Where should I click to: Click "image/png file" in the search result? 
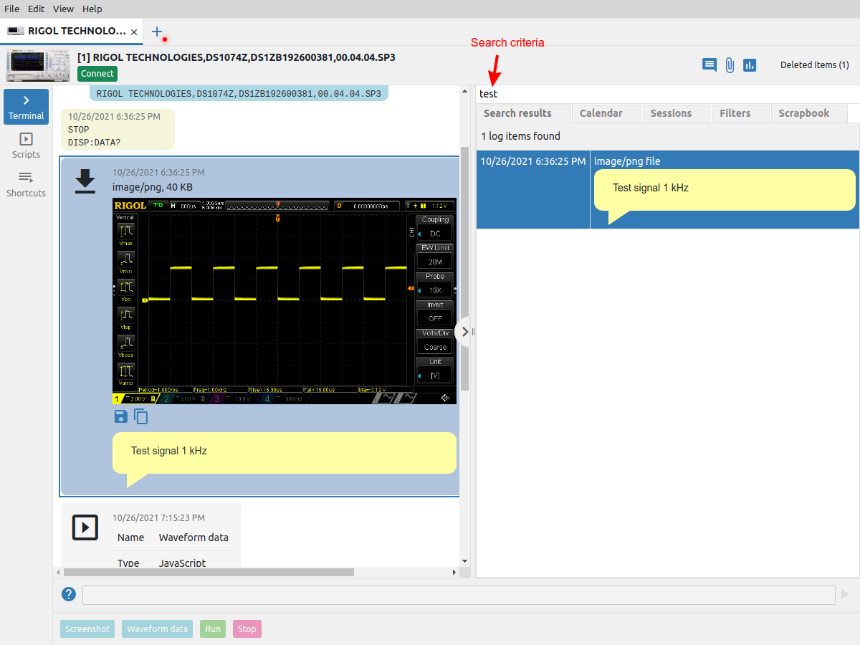point(627,161)
